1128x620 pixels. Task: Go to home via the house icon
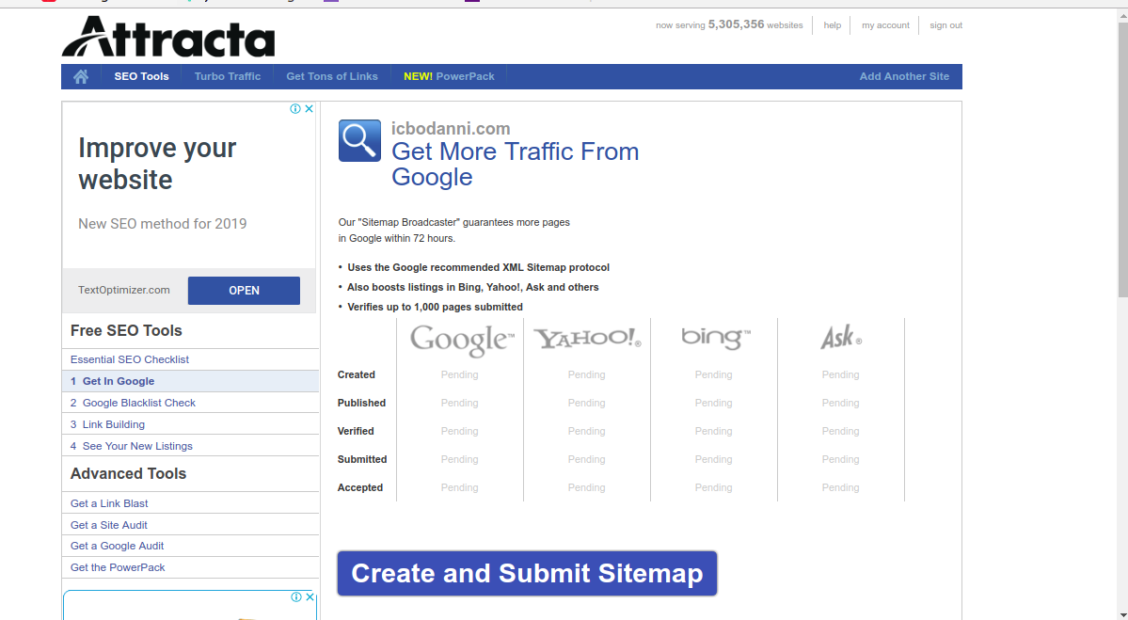click(81, 76)
